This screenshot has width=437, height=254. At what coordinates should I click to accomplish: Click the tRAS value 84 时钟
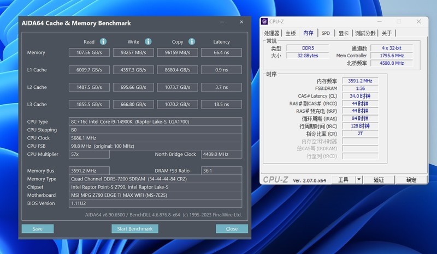(x=360, y=118)
